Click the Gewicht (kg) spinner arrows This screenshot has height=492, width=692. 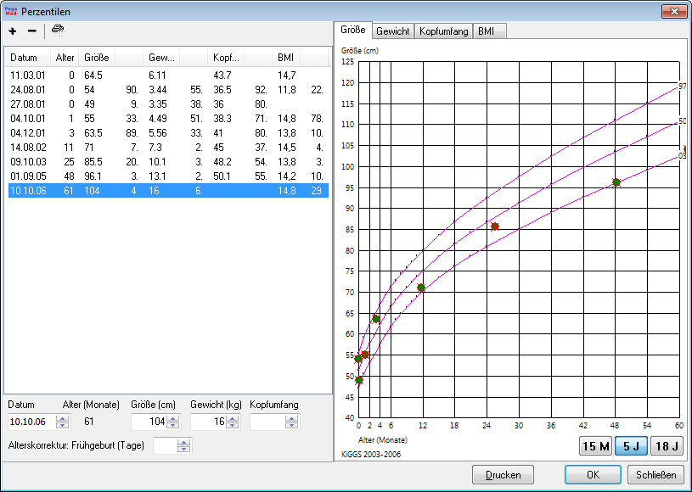(x=233, y=422)
